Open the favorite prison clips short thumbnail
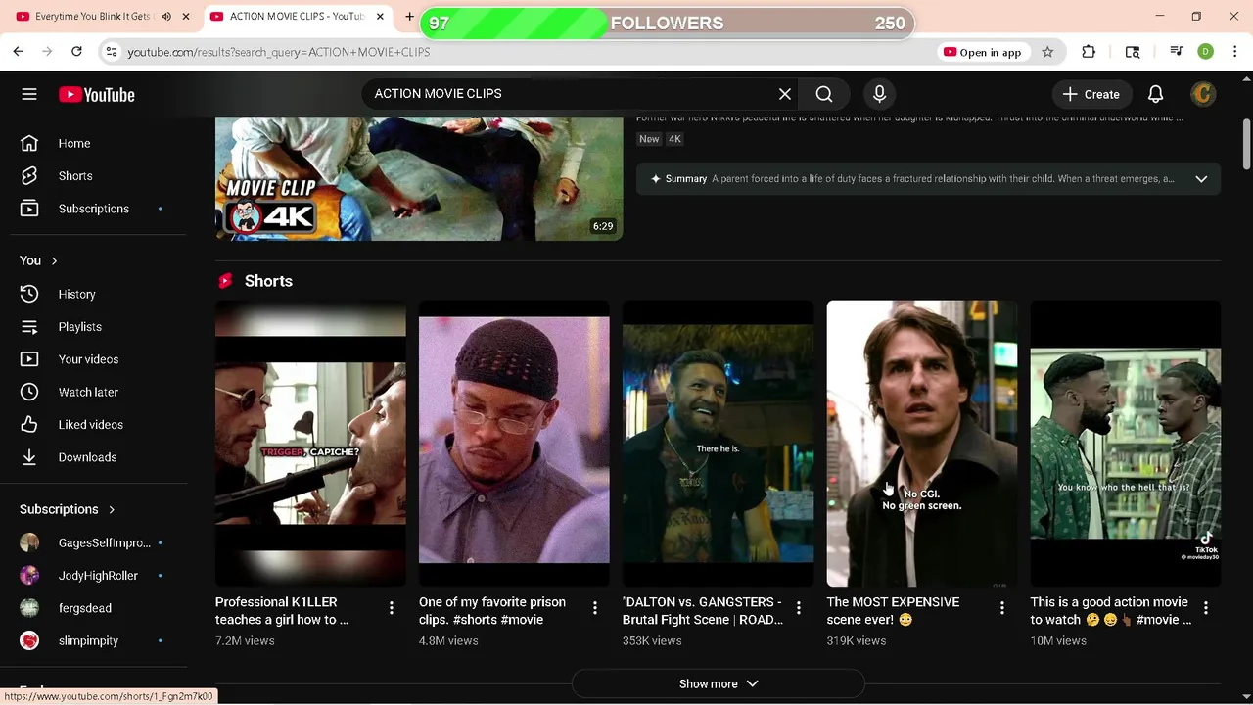Screen dimensions: 1253x705 tap(514, 444)
